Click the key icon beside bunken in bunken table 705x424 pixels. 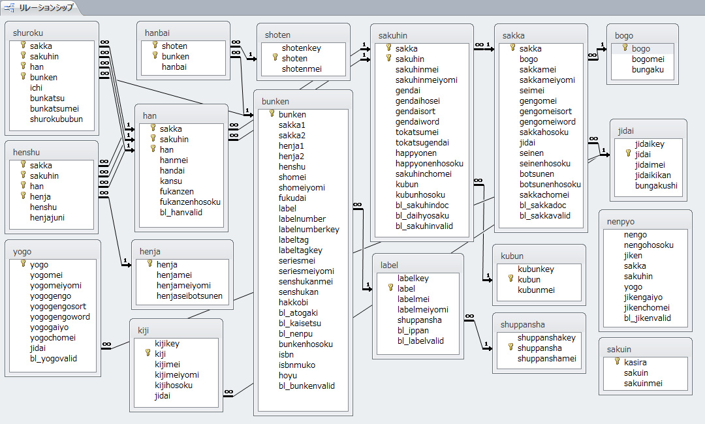click(x=272, y=114)
